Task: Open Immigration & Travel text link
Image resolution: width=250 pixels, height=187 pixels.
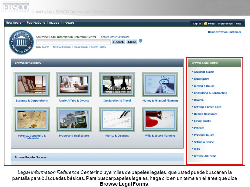Action: (x=117, y=101)
